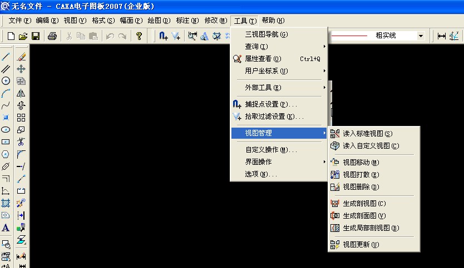The height and width of the screenshot is (268, 464).
Task: Click the Cut scissors icon
Action: pos(69,36)
